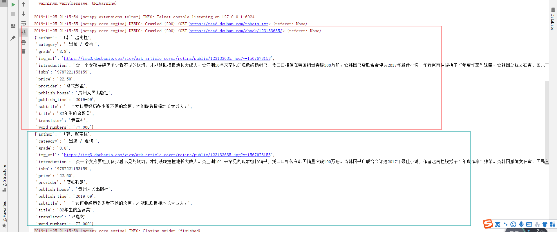Click the warnings.warn(message, URLWarning) line
Image resolution: width=557 pixels, height=232 pixels.
tap(77, 3)
